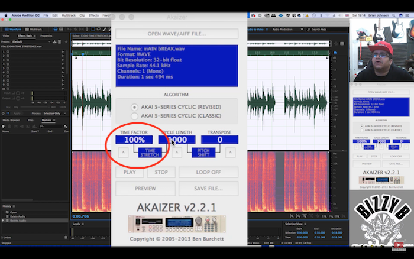This screenshot has width=414, height=259.
Task: Open the File menu in Audition
Action: pyautogui.click(x=46, y=15)
